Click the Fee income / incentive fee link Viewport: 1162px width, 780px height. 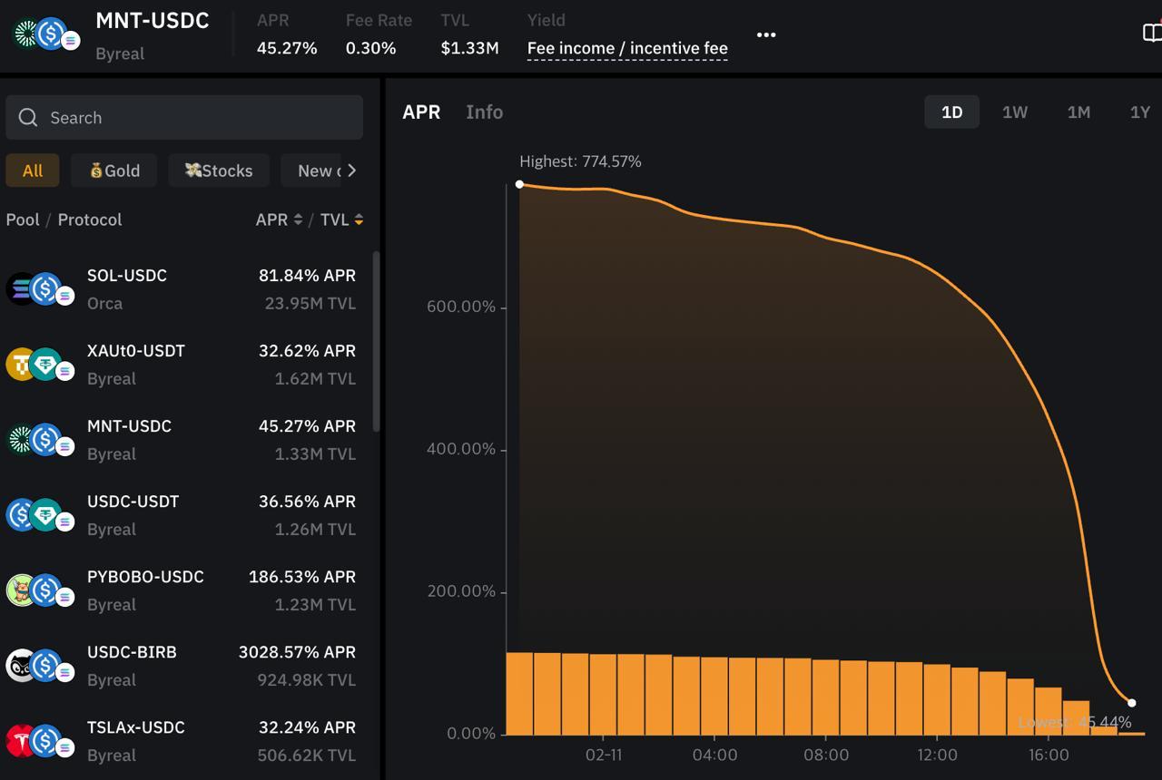pyautogui.click(x=627, y=49)
